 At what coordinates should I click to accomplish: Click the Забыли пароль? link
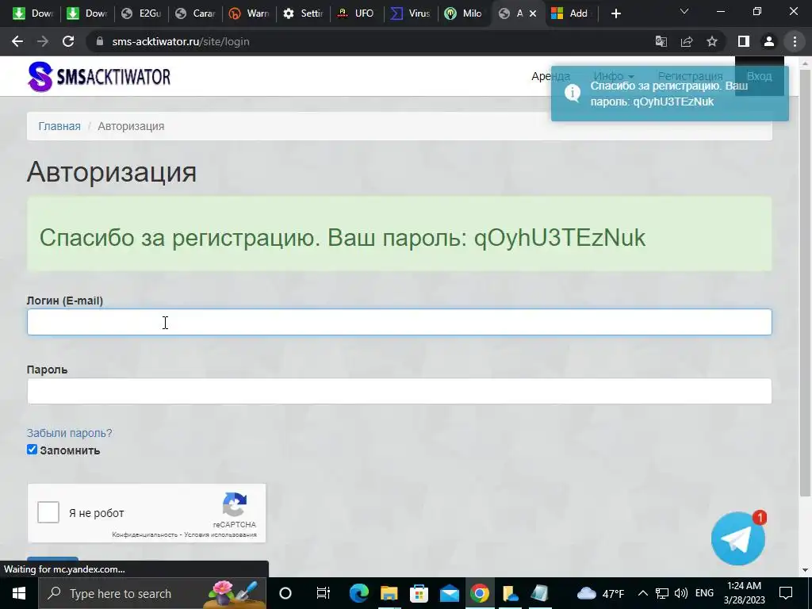(70, 433)
